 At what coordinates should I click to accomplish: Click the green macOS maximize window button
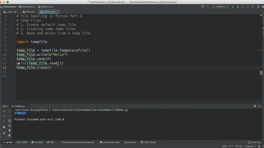click(x=7, y=2)
